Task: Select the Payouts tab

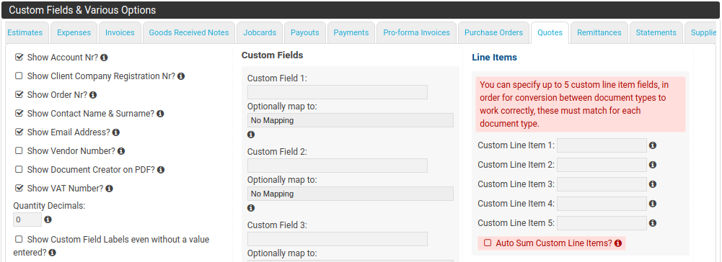Action: tap(305, 32)
